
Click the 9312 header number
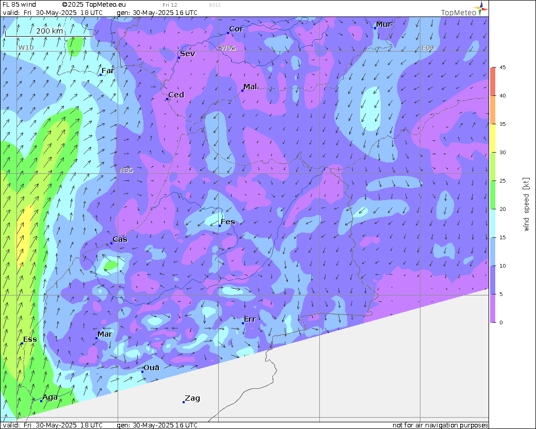pos(215,5)
